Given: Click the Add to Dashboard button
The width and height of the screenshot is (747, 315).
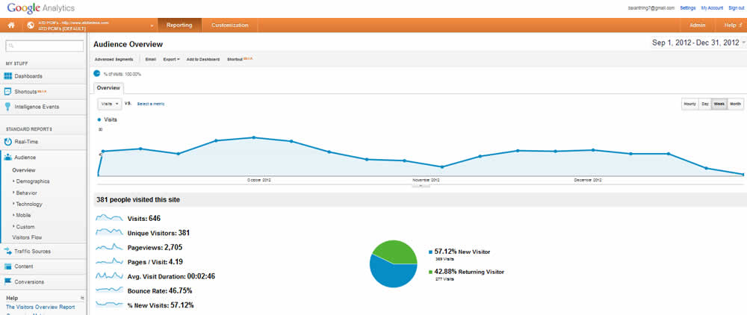Looking at the screenshot, I should (x=202, y=58).
